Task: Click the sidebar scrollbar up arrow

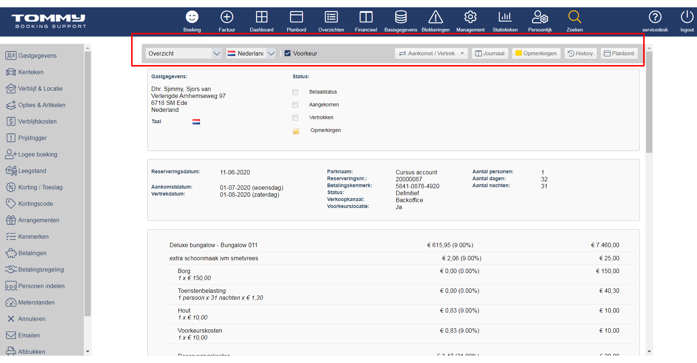Action: (x=88, y=48)
